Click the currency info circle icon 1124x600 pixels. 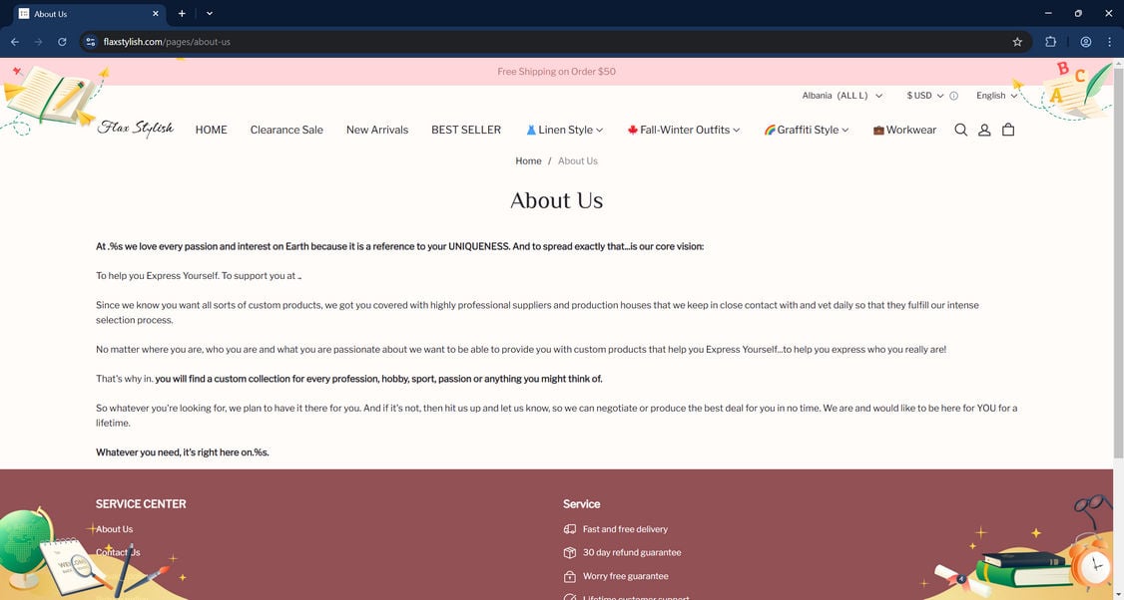953,96
